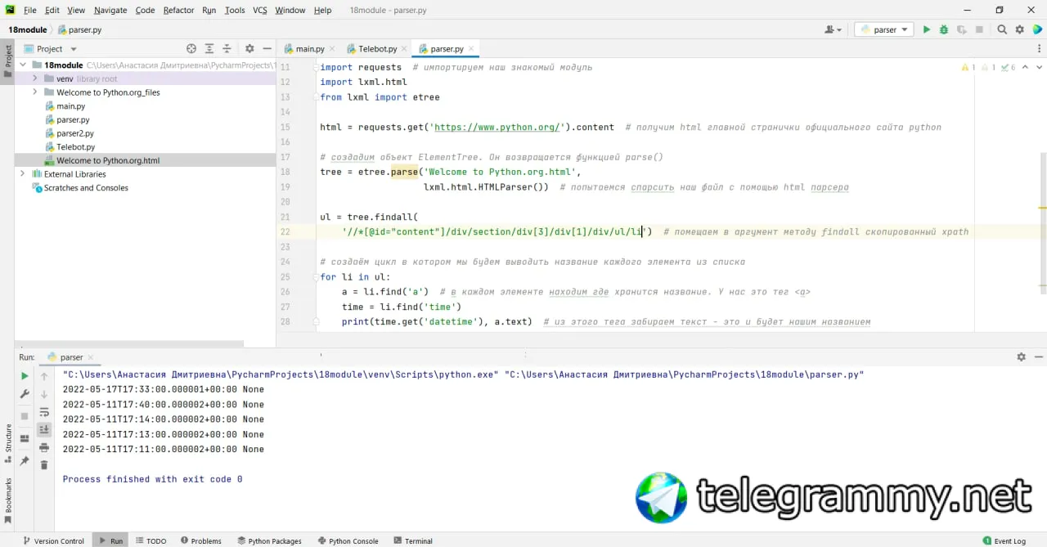Open the Event Log

click(1004, 540)
